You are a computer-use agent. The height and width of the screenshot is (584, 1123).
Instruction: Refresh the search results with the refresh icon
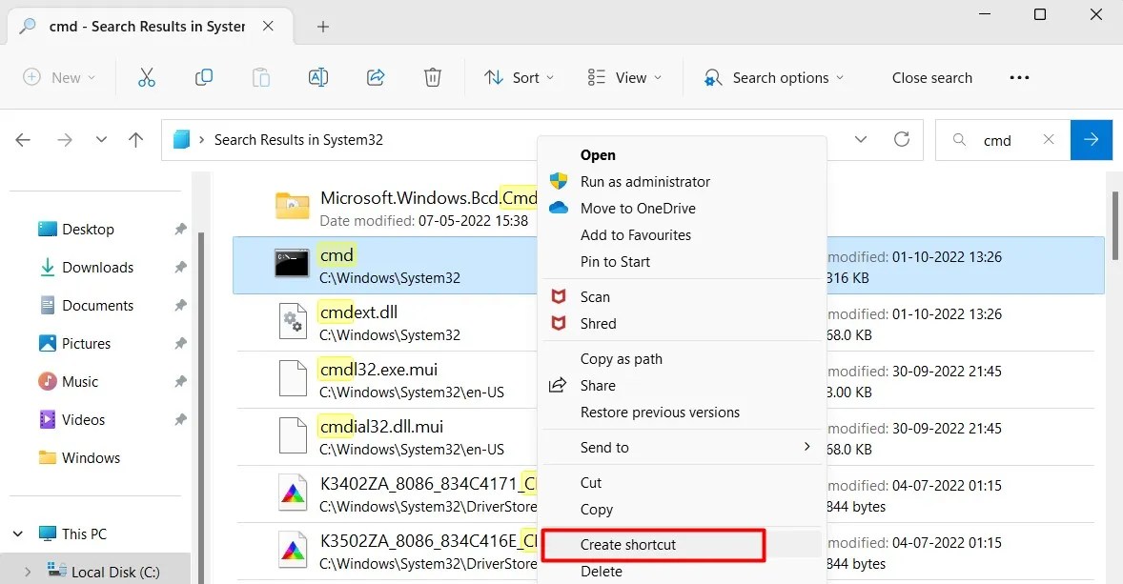(901, 139)
